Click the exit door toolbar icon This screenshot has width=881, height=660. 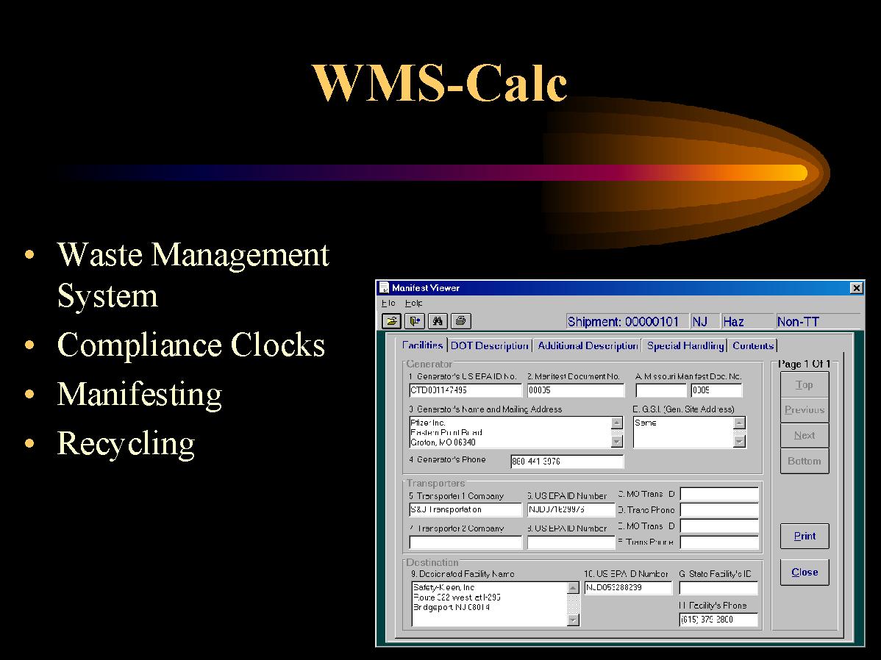point(416,321)
